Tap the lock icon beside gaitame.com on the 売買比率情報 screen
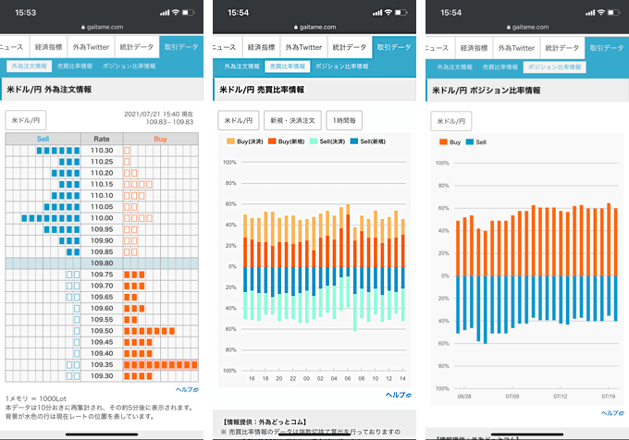 click(x=296, y=27)
